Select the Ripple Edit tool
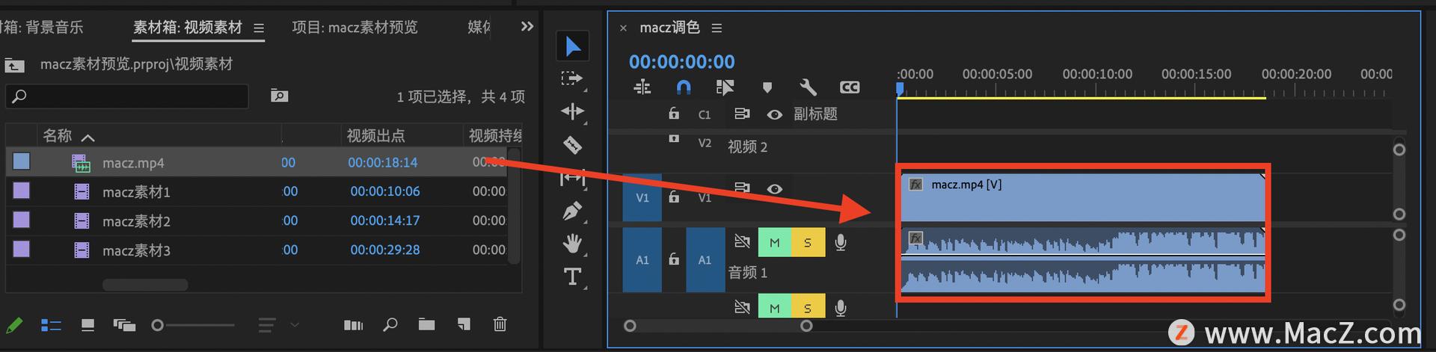 [572, 111]
